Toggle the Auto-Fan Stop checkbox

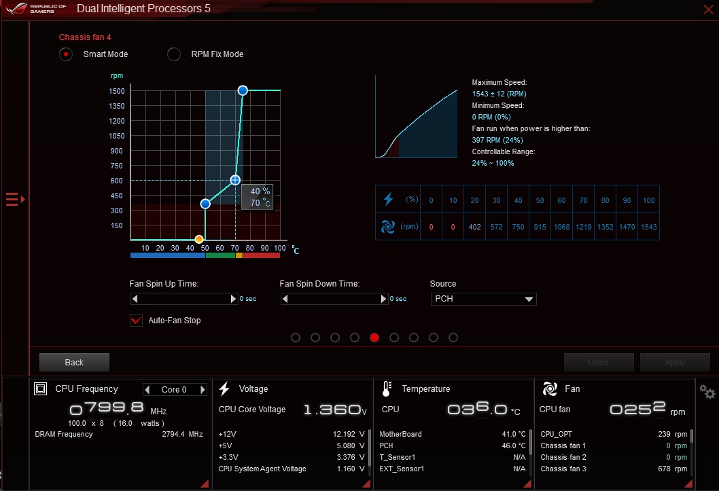(x=136, y=320)
